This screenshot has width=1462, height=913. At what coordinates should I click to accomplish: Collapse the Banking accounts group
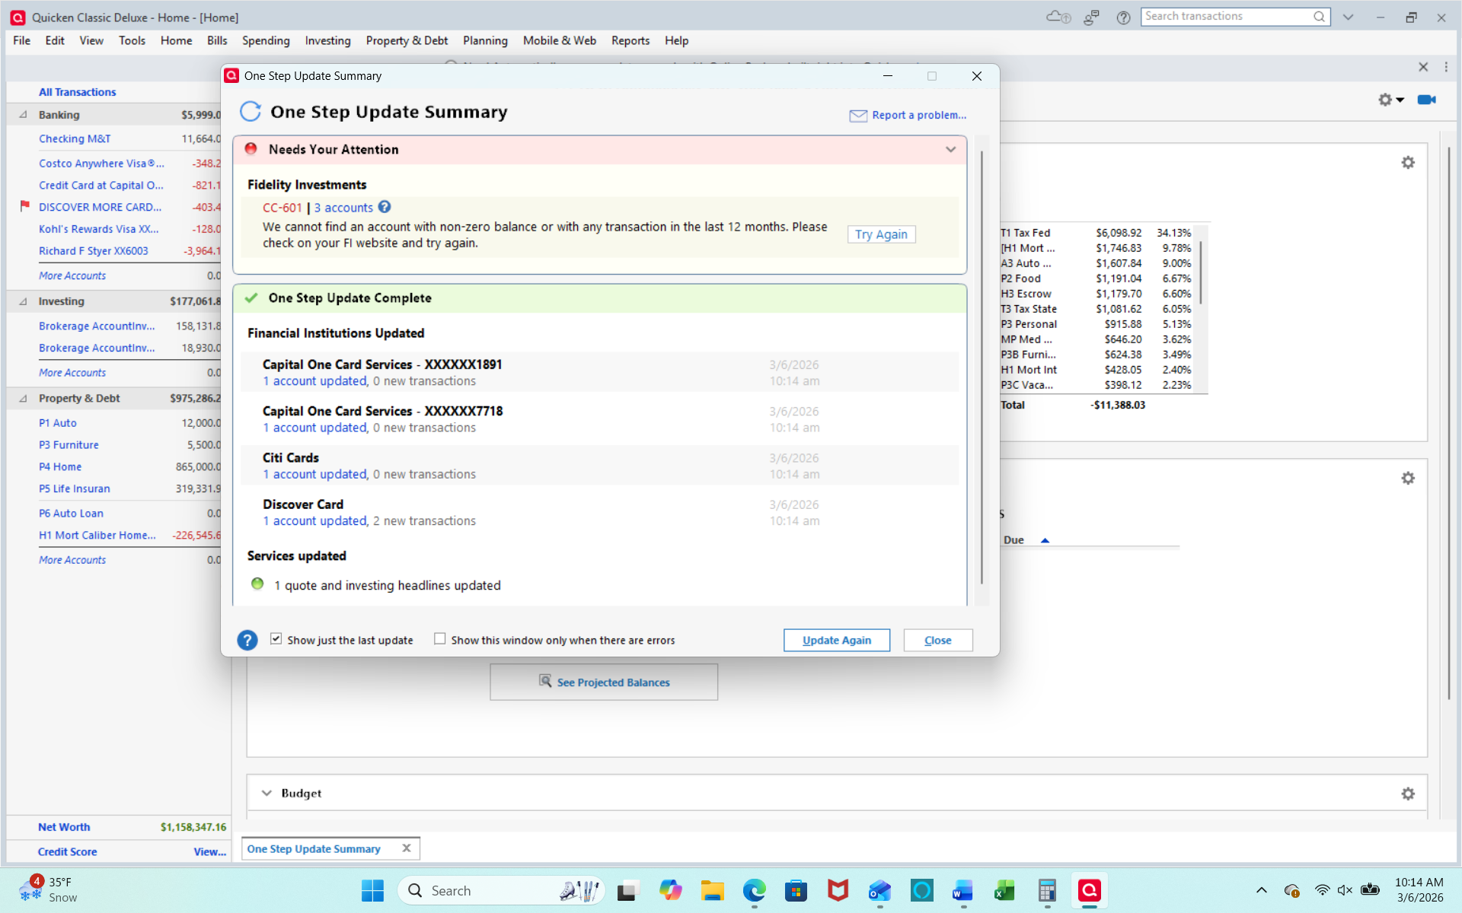[23, 115]
